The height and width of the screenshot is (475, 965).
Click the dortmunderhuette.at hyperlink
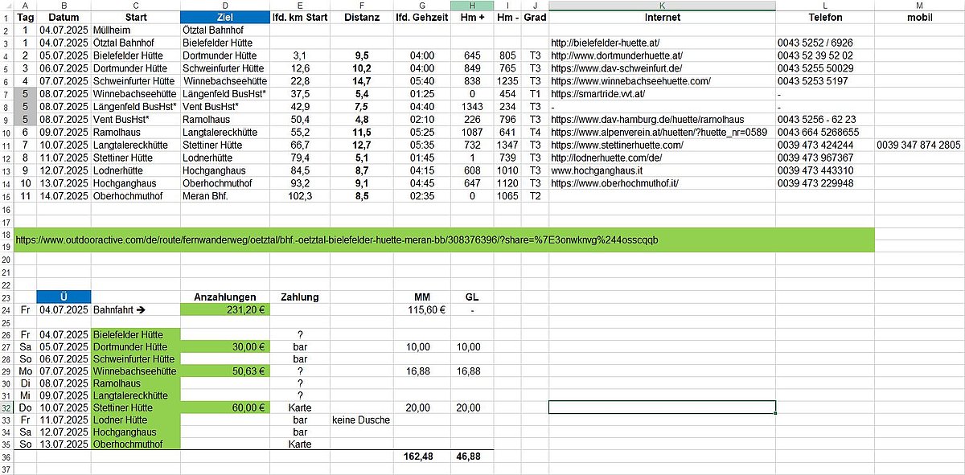[617, 55]
